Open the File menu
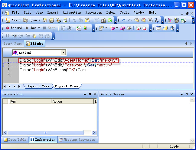 point(15,13)
